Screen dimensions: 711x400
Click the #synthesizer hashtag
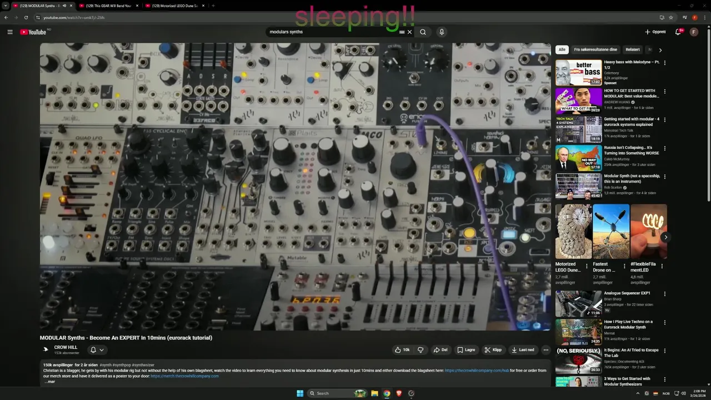tap(143, 365)
